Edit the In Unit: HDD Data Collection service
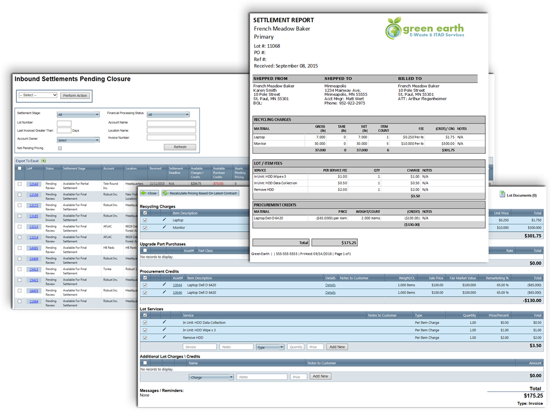 coord(164,322)
